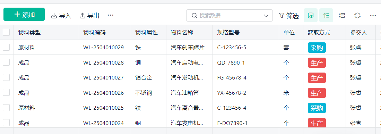This screenshot has height=134, width=381.
Task: Tick the select-all checkbox in the header
Action: 6,32
